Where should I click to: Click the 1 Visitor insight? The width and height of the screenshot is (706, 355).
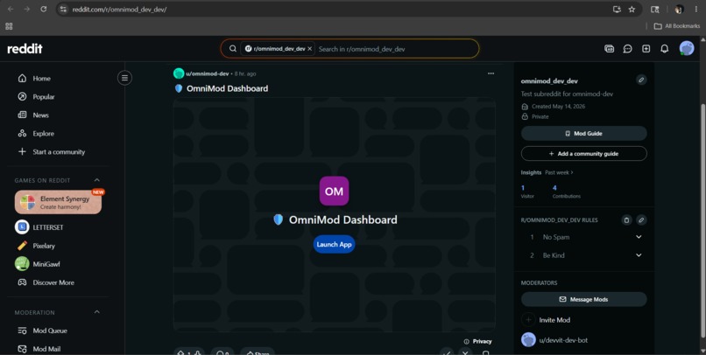click(x=527, y=191)
